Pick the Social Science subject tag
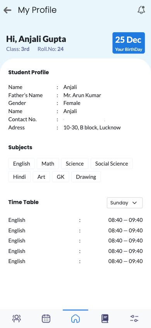Image resolution: width=151 pixels, height=328 pixels. coord(112,164)
